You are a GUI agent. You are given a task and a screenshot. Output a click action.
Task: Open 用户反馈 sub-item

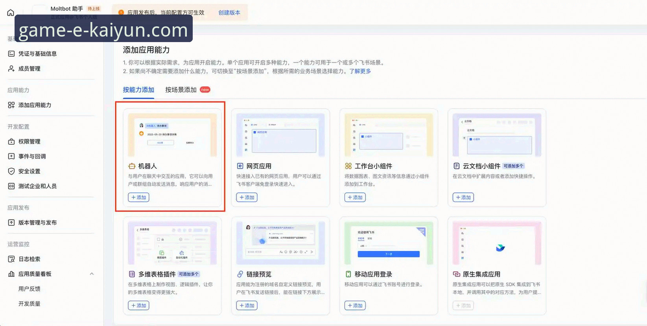(x=29, y=289)
